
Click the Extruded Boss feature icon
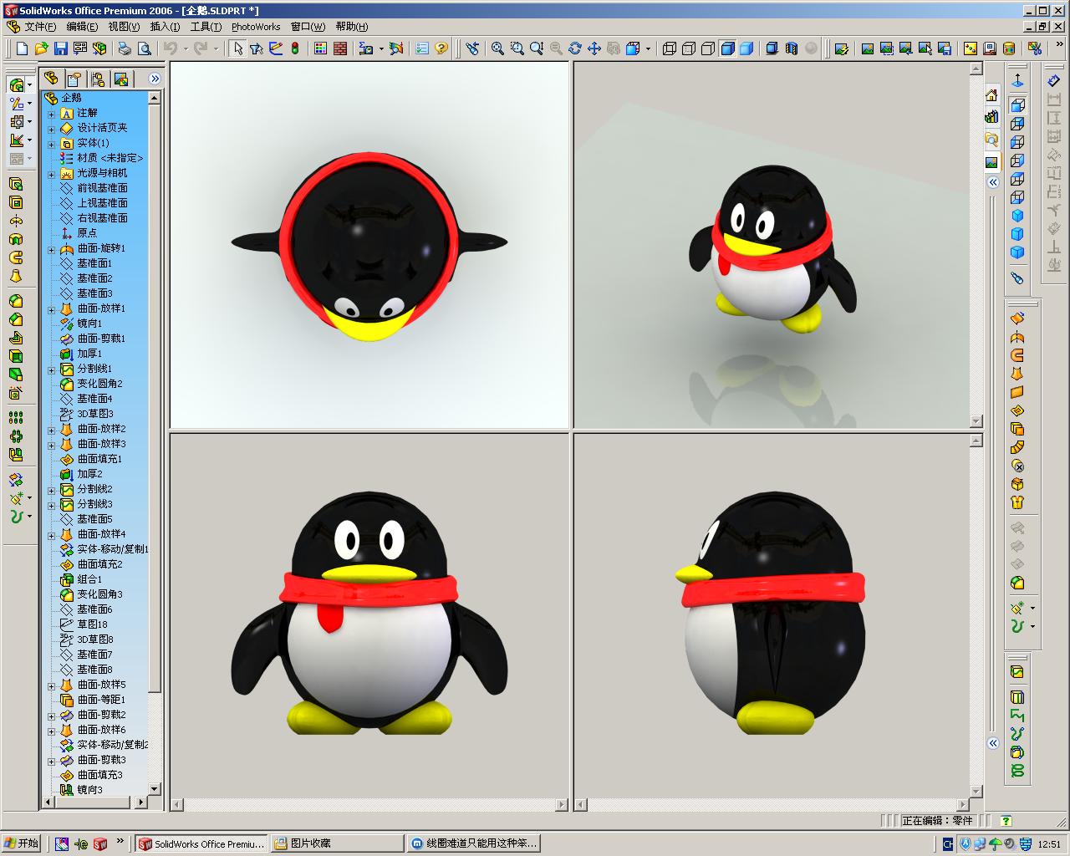[16, 184]
